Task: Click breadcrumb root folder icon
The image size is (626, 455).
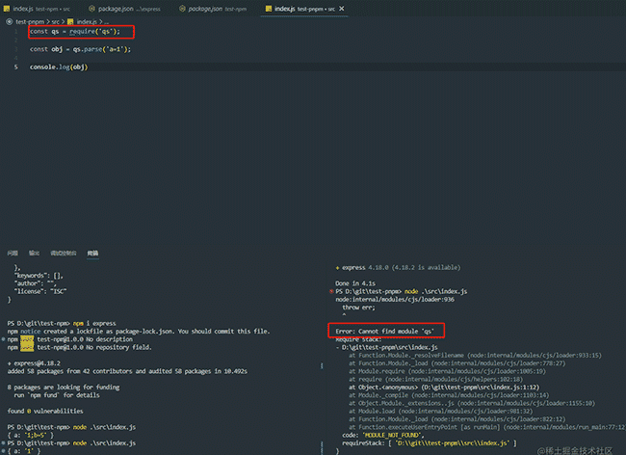Action: (10, 21)
